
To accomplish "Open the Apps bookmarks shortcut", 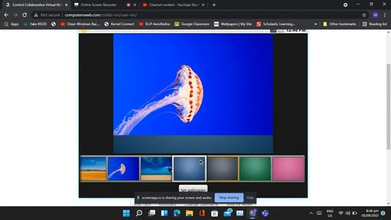I will coord(12,24).
